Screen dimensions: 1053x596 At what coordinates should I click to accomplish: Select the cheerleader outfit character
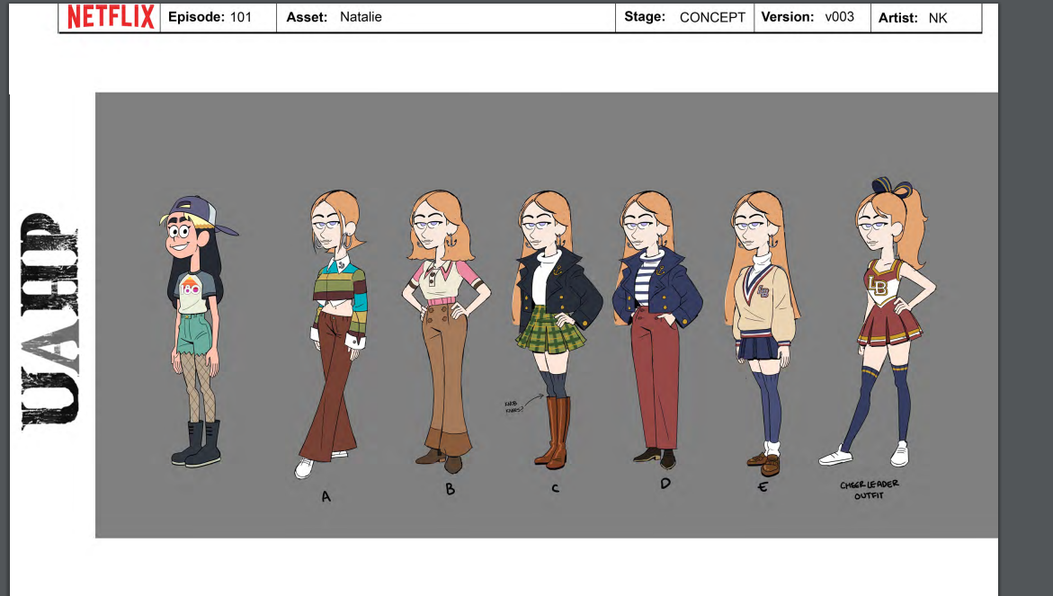[x=877, y=322]
